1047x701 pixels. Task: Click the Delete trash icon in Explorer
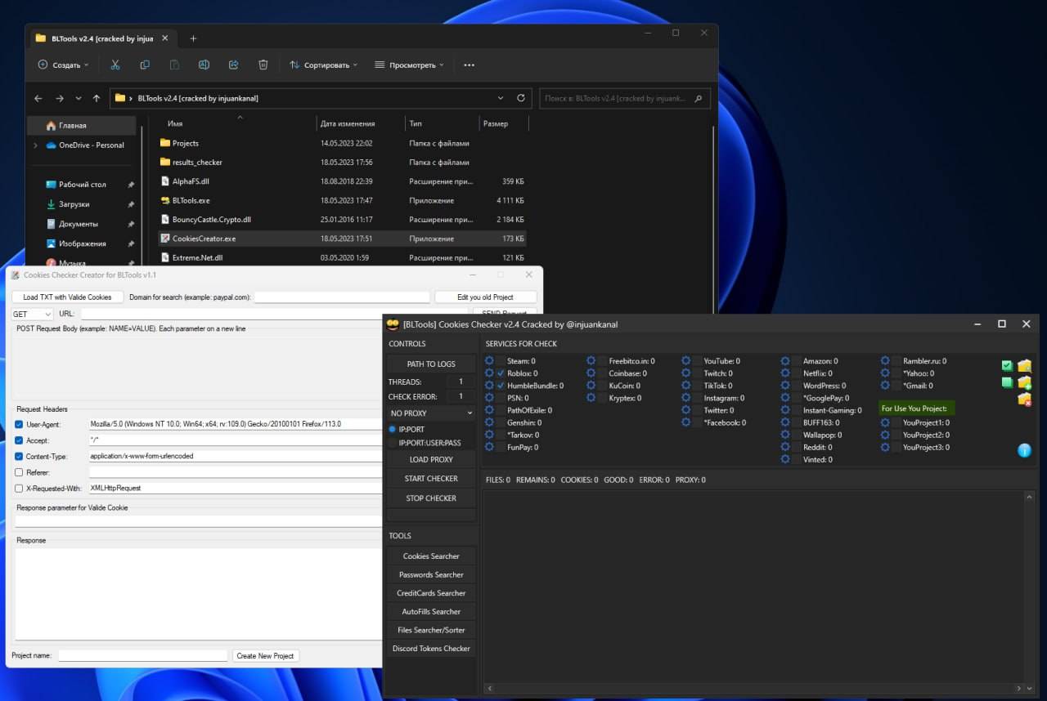click(x=263, y=65)
